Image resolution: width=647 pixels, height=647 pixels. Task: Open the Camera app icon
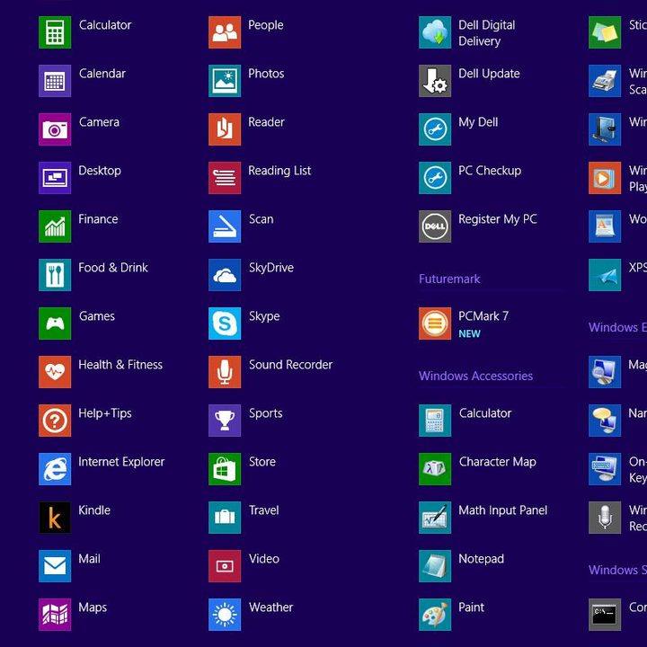pos(55,129)
